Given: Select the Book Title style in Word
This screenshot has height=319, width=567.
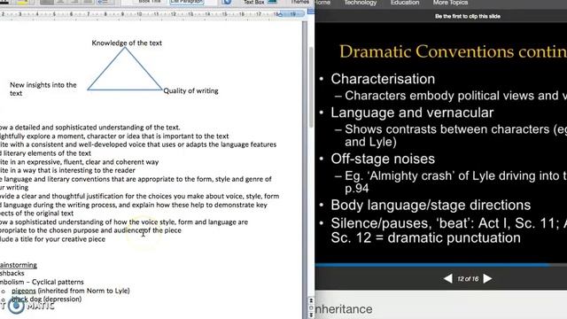Looking at the screenshot, I should coord(150,2).
